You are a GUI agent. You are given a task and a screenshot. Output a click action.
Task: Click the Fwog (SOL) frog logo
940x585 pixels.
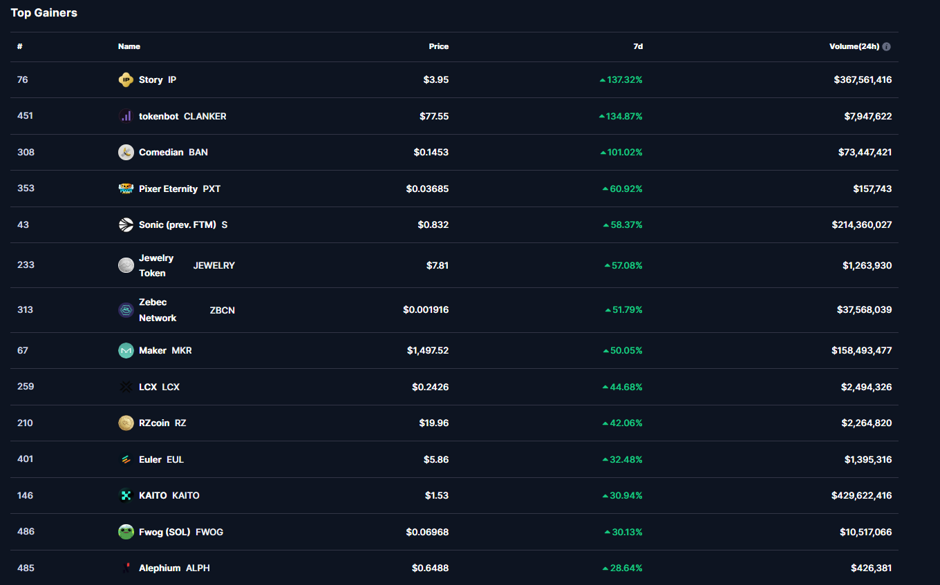click(x=126, y=532)
